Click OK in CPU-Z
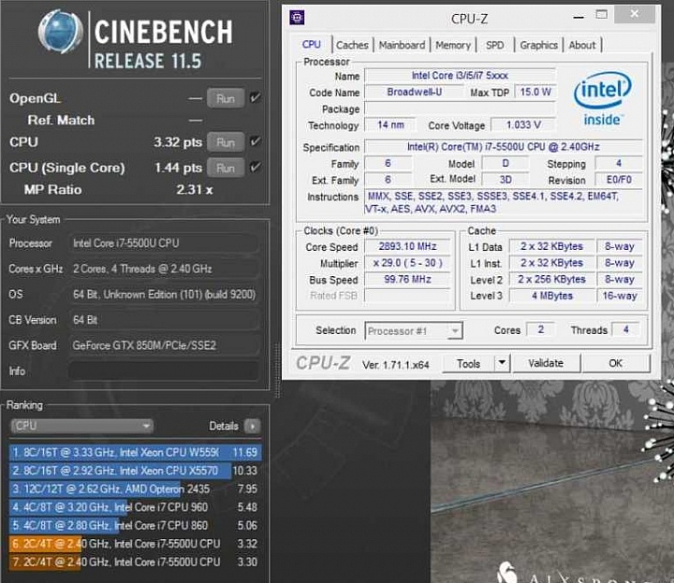Viewport: 674px width, 583px height. tap(616, 363)
